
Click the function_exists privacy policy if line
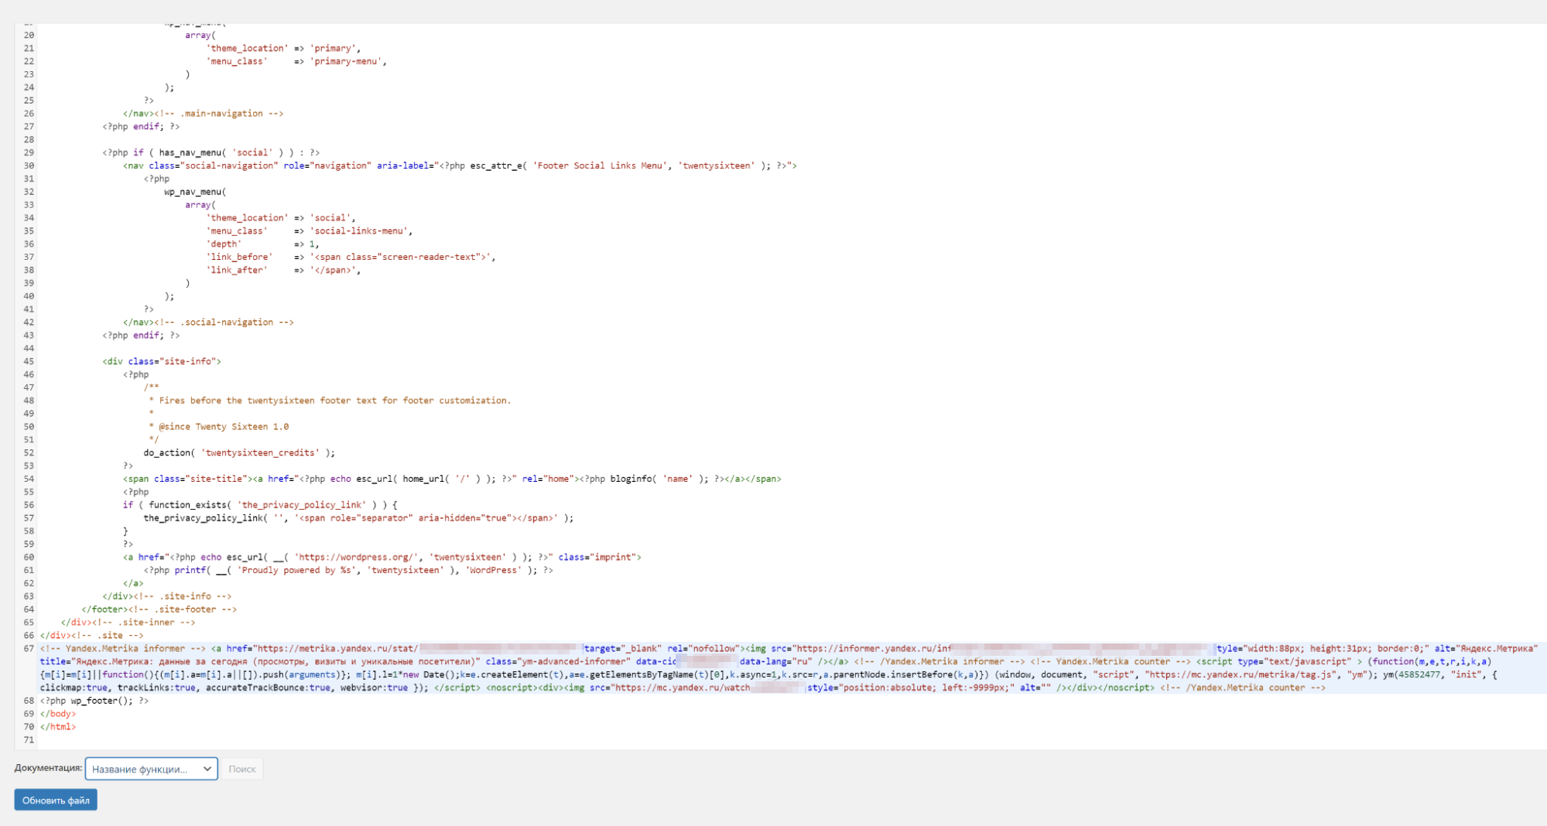pyautogui.click(x=259, y=505)
